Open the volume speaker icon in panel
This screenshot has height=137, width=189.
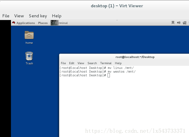[x=179, y=23]
